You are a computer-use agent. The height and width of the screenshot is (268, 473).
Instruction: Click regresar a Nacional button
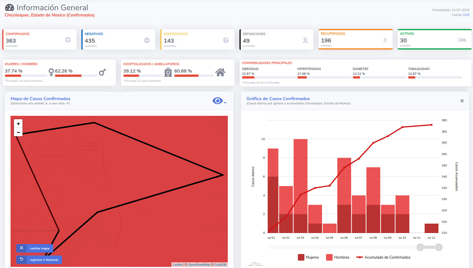click(39, 260)
